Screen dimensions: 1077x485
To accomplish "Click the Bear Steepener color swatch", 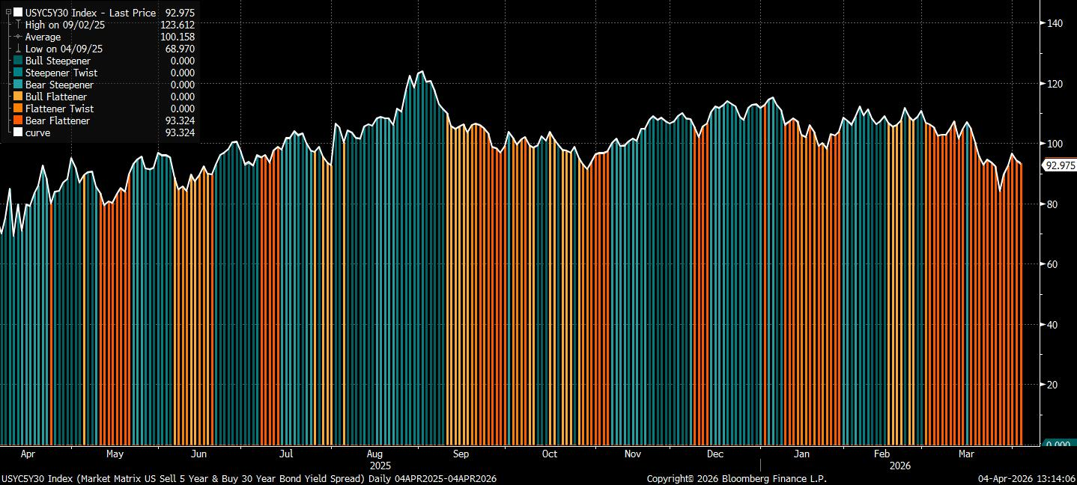I will click(x=18, y=85).
